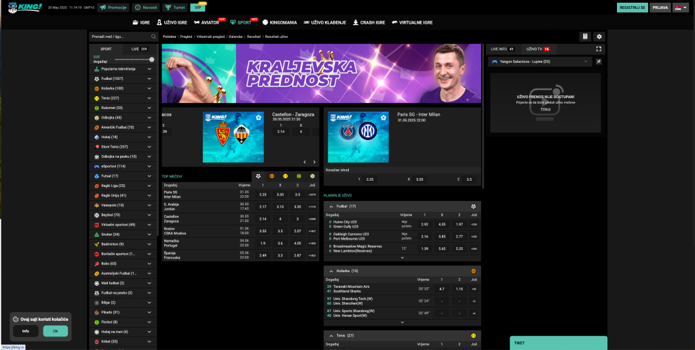
Task: Click Košarka basketball icon in sidebar
Action: point(96,89)
